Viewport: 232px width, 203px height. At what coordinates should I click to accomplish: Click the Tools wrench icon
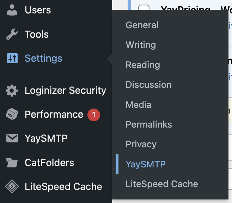tap(12, 34)
